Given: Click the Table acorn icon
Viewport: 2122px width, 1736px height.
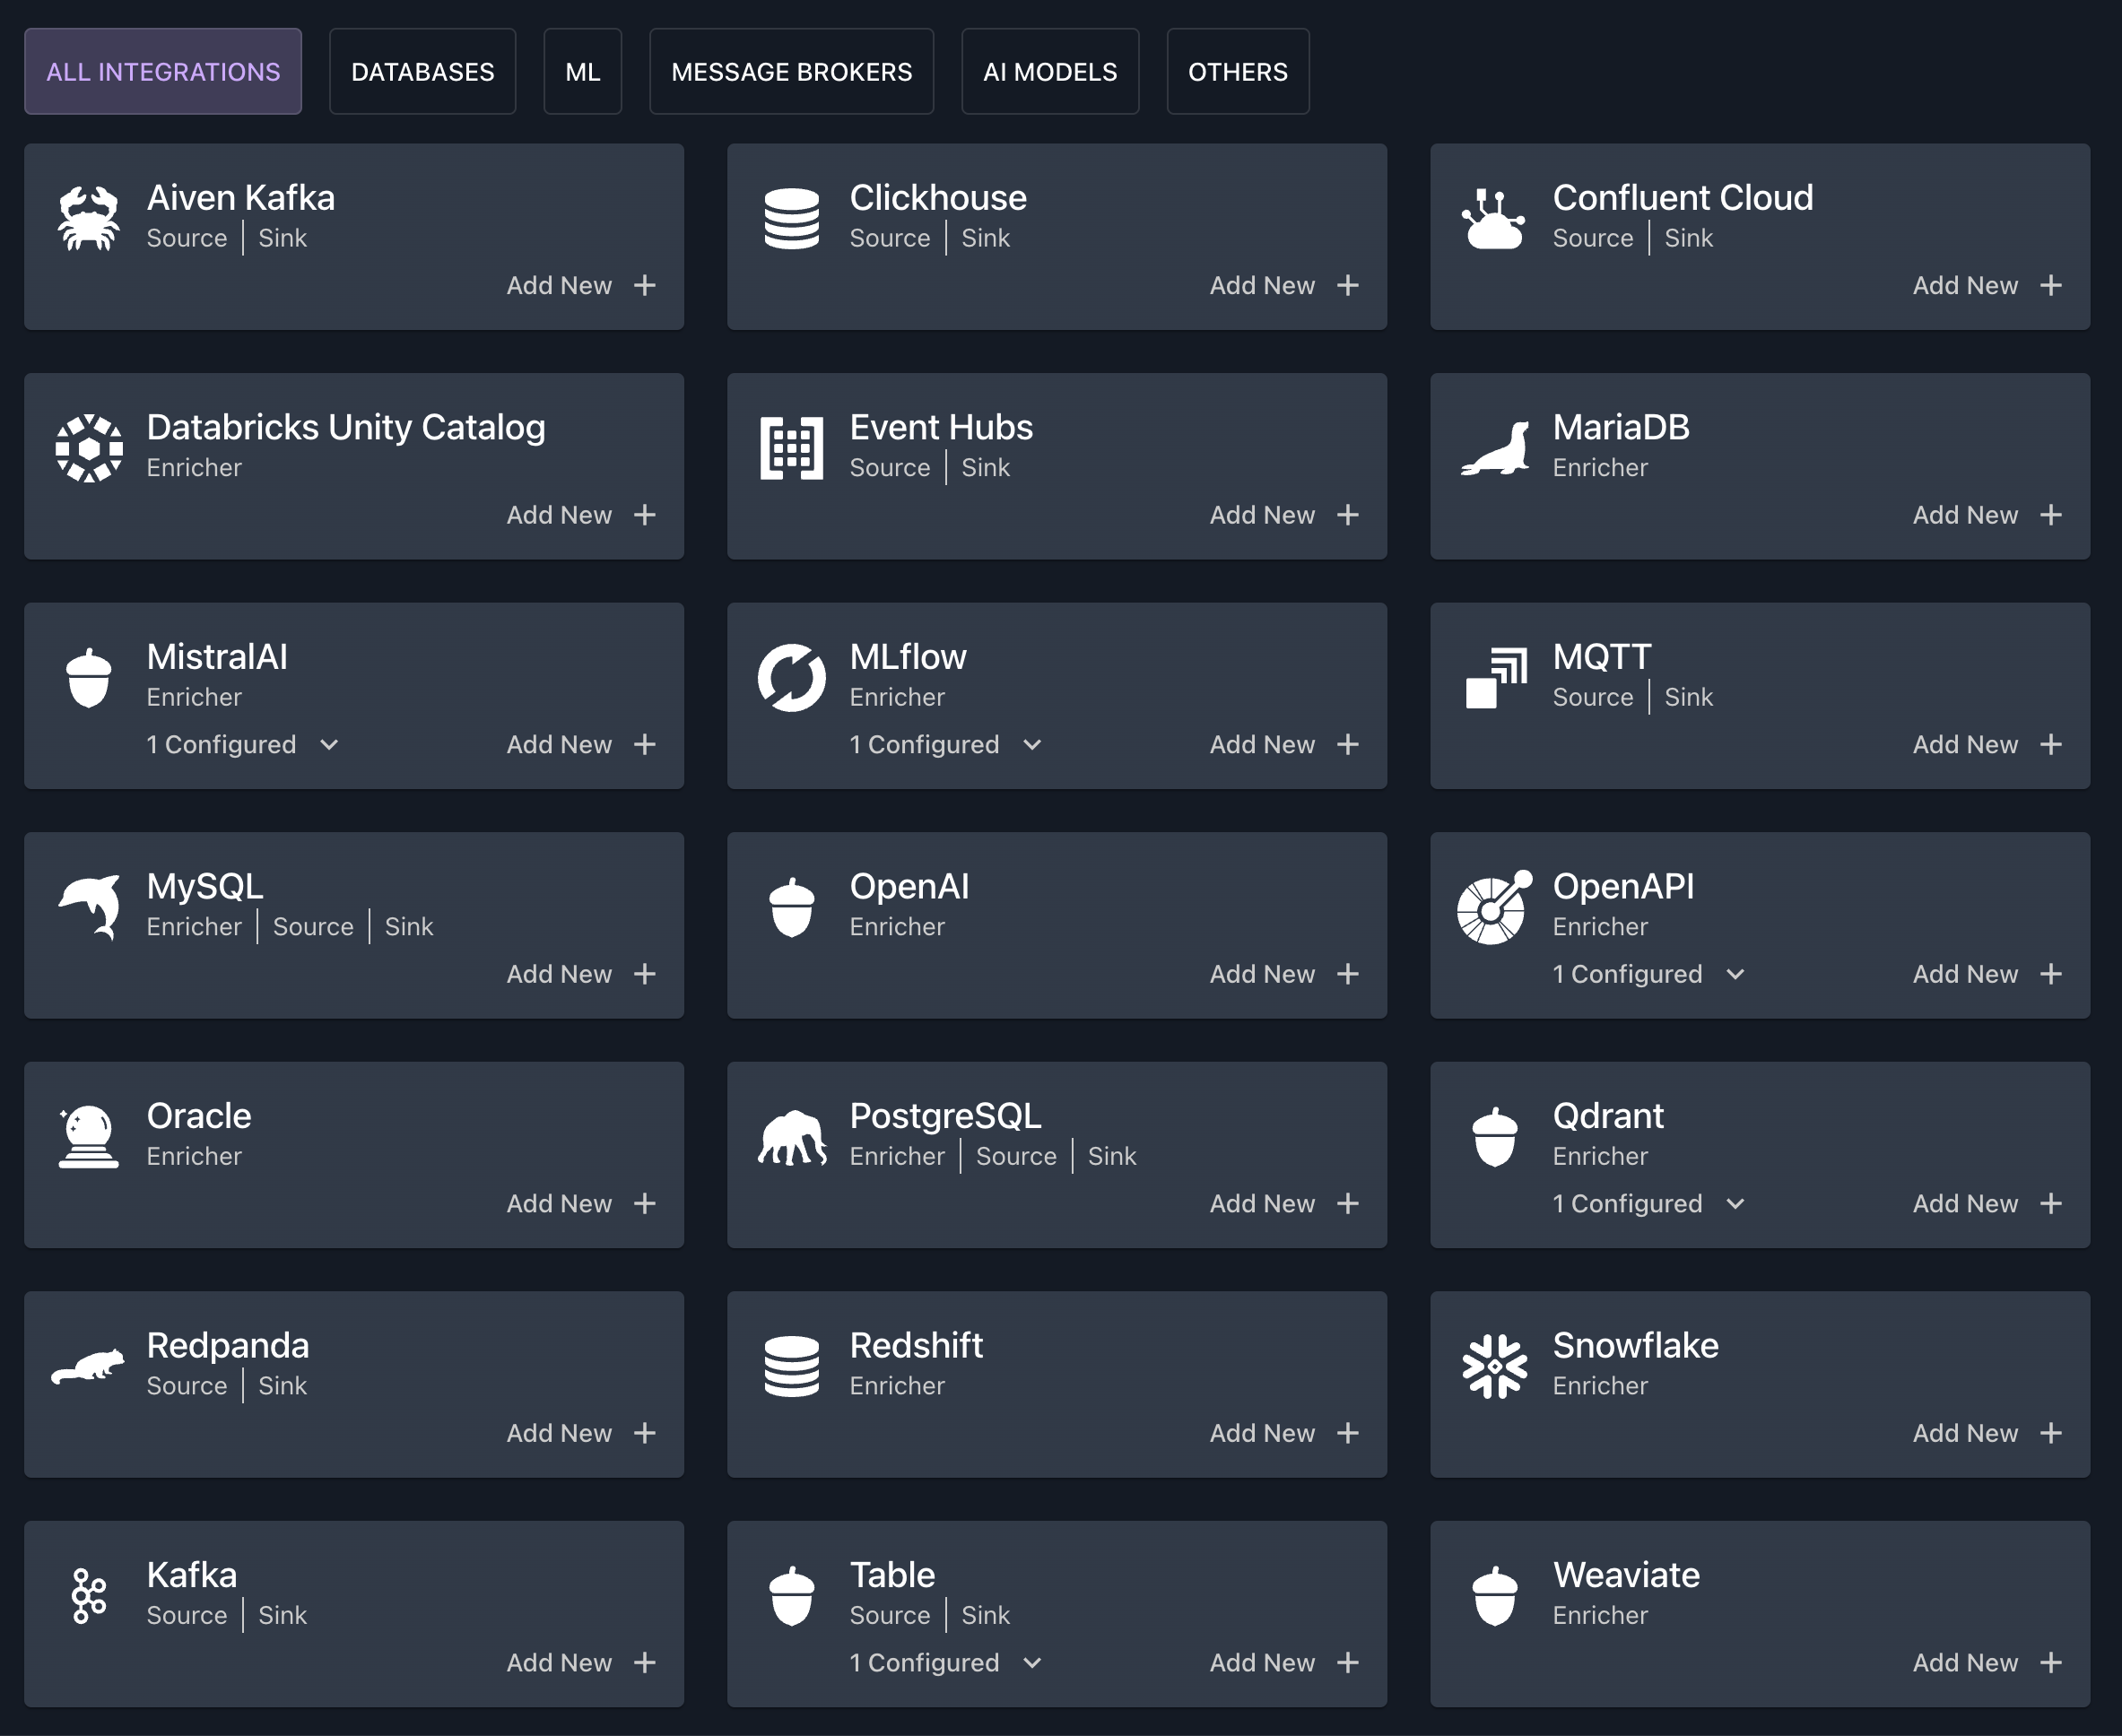Looking at the screenshot, I should click(x=791, y=1595).
